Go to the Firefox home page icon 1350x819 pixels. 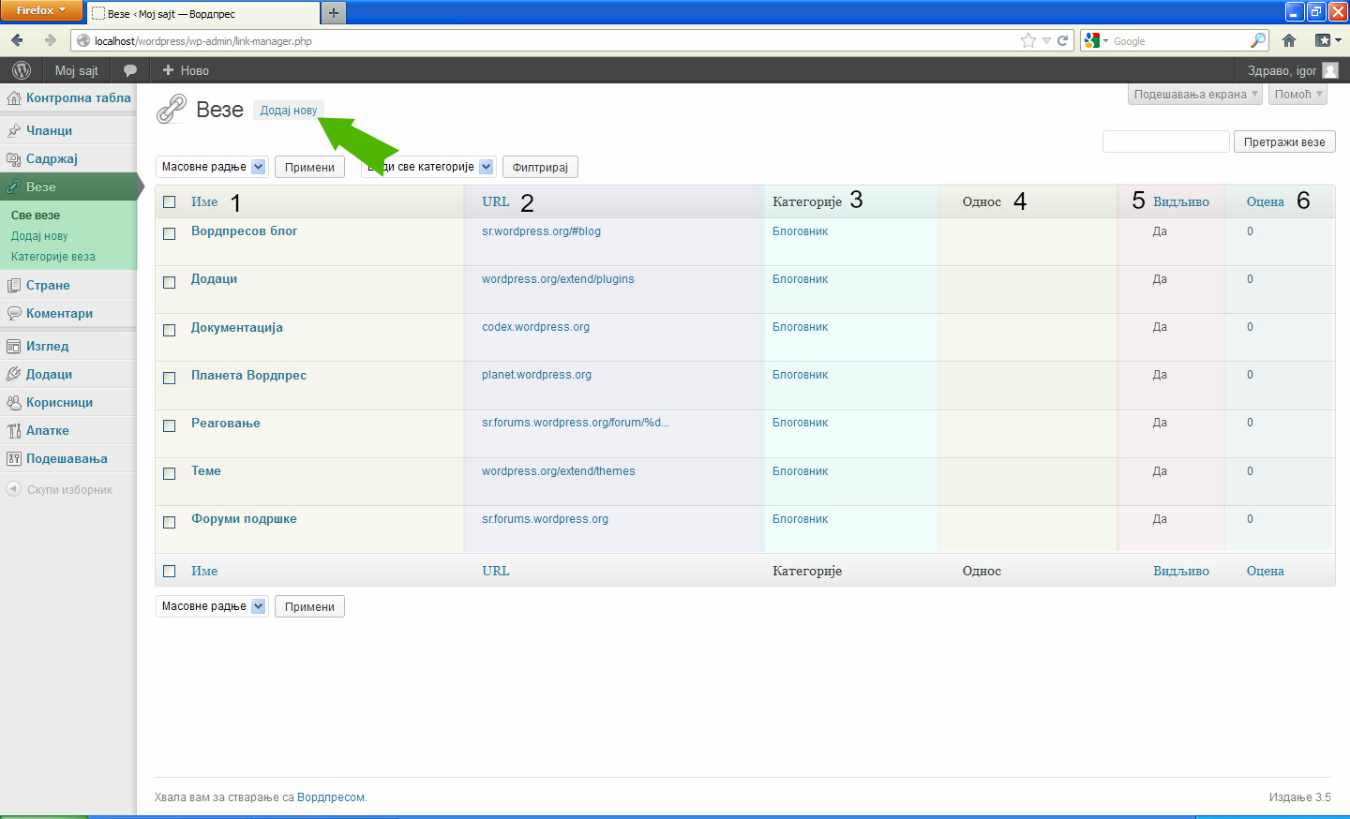tap(1289, 40)
